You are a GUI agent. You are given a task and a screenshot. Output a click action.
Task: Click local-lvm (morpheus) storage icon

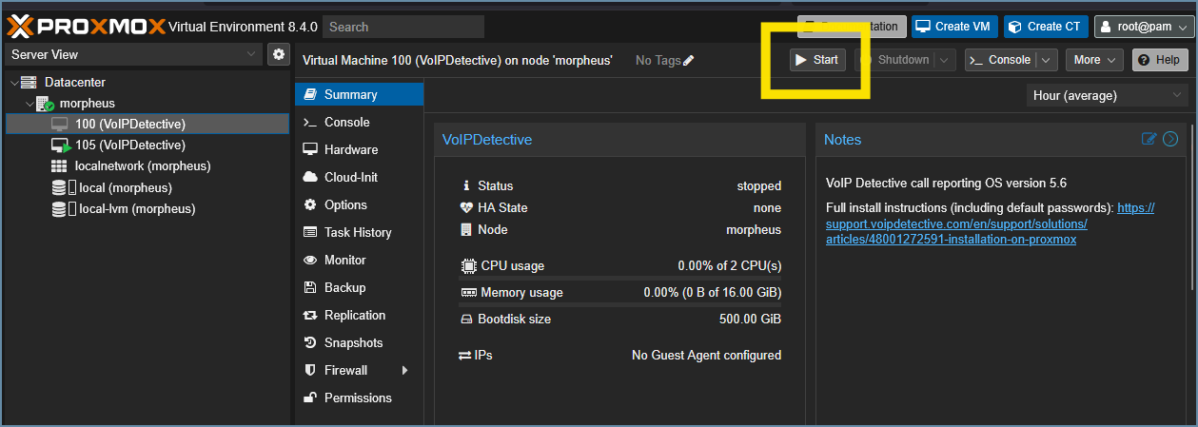tap(62, 208)
